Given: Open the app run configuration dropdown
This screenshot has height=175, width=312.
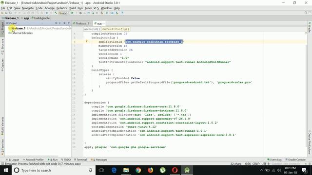Looking at the screenshot, I should click(x=64, y=13).
